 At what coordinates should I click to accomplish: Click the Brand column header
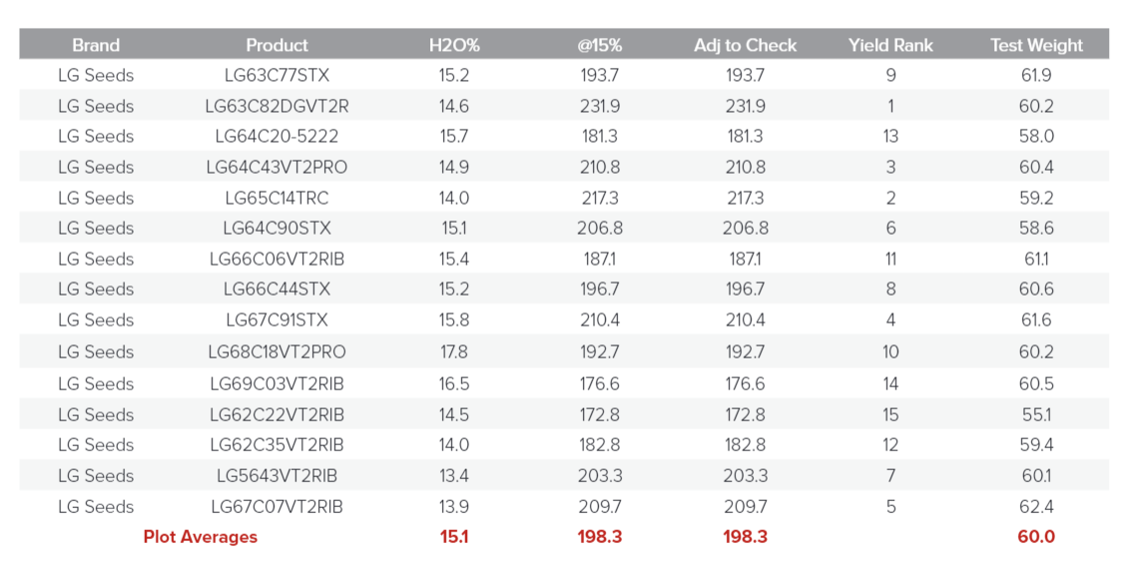click(x=96, y=45)
